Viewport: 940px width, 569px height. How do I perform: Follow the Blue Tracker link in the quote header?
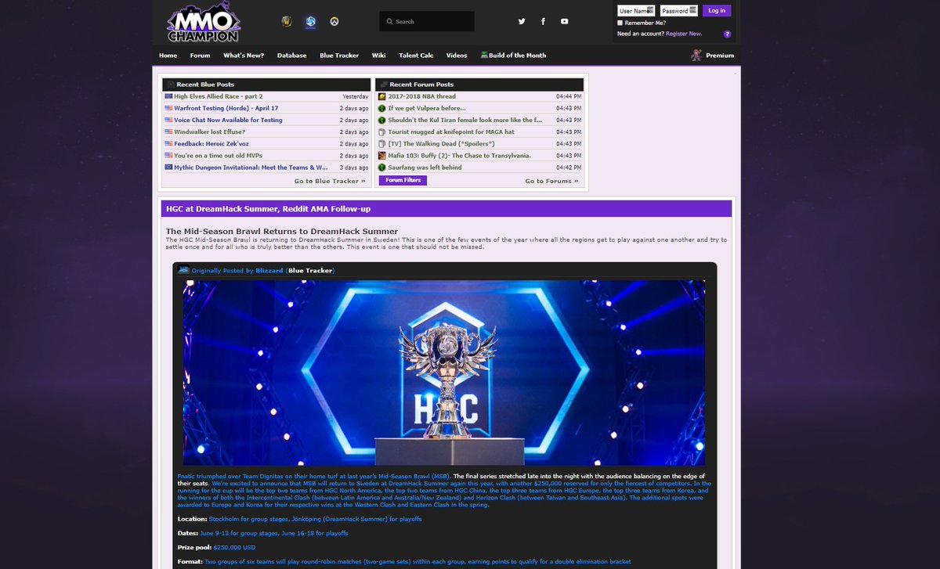click(x=310, y=271)
